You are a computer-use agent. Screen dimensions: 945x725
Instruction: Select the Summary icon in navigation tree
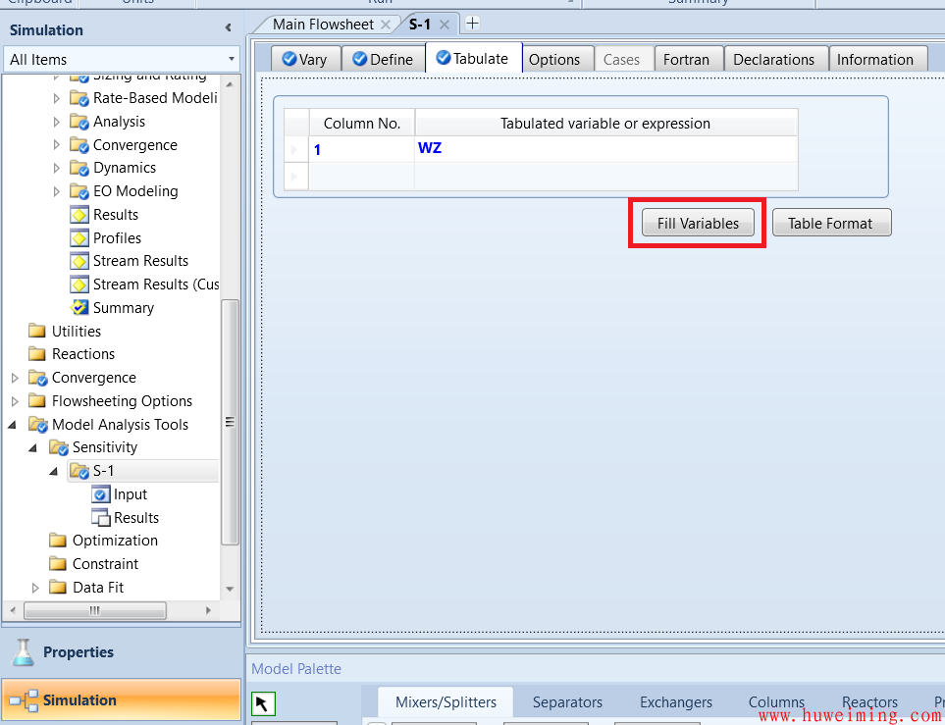click(x=79, y=308)
